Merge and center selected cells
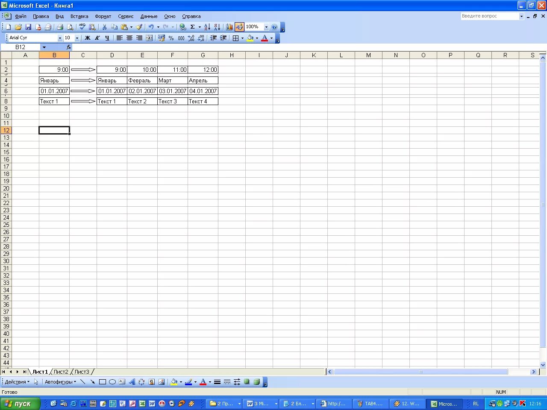 (x=149, y=38)
